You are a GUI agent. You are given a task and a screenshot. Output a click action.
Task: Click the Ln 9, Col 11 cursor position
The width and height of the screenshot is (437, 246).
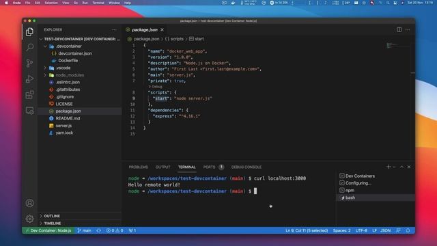307,230
